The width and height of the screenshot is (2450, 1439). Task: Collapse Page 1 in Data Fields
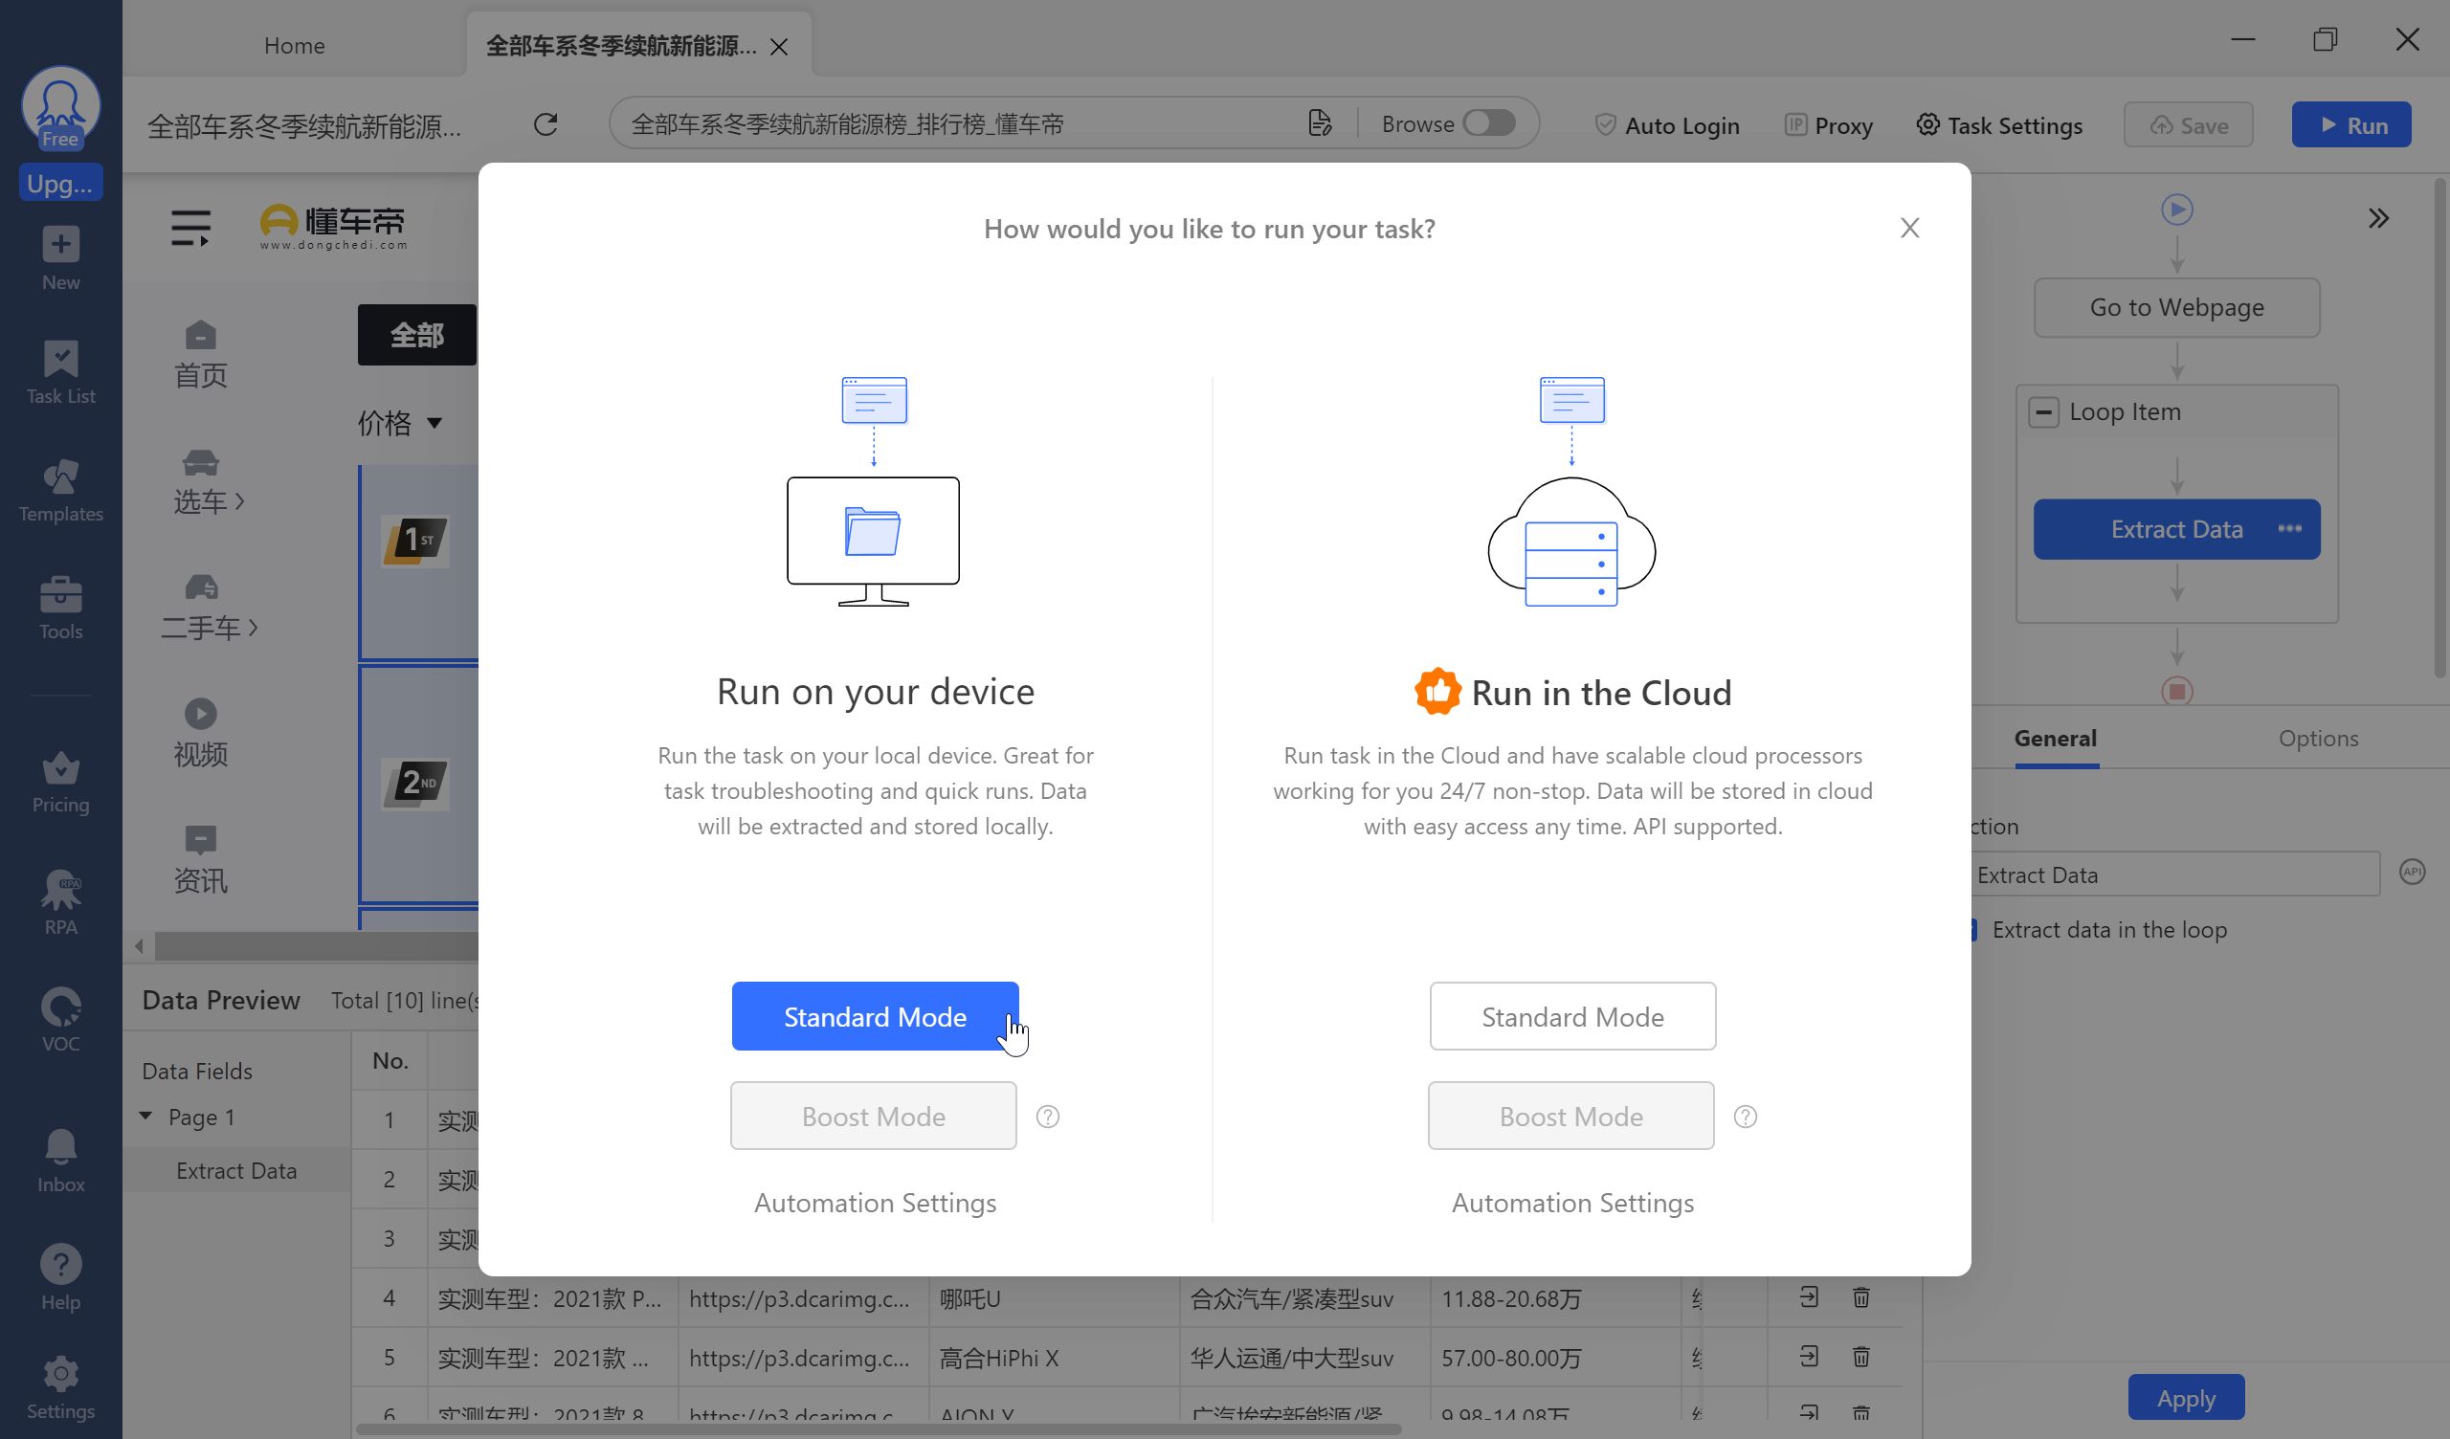coord(145,1117)
